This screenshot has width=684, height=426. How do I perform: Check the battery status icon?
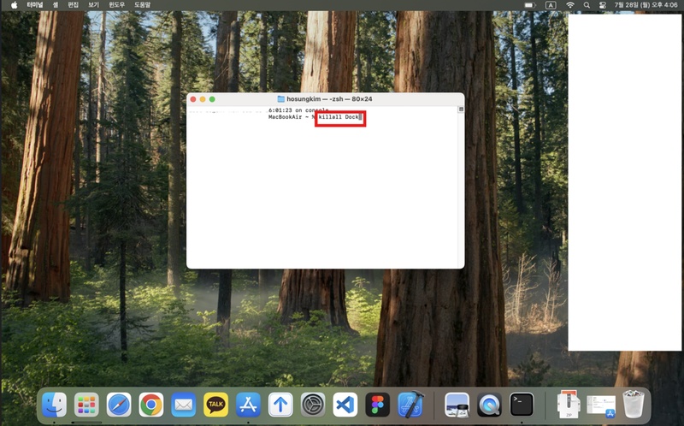[x=529, y=5]
